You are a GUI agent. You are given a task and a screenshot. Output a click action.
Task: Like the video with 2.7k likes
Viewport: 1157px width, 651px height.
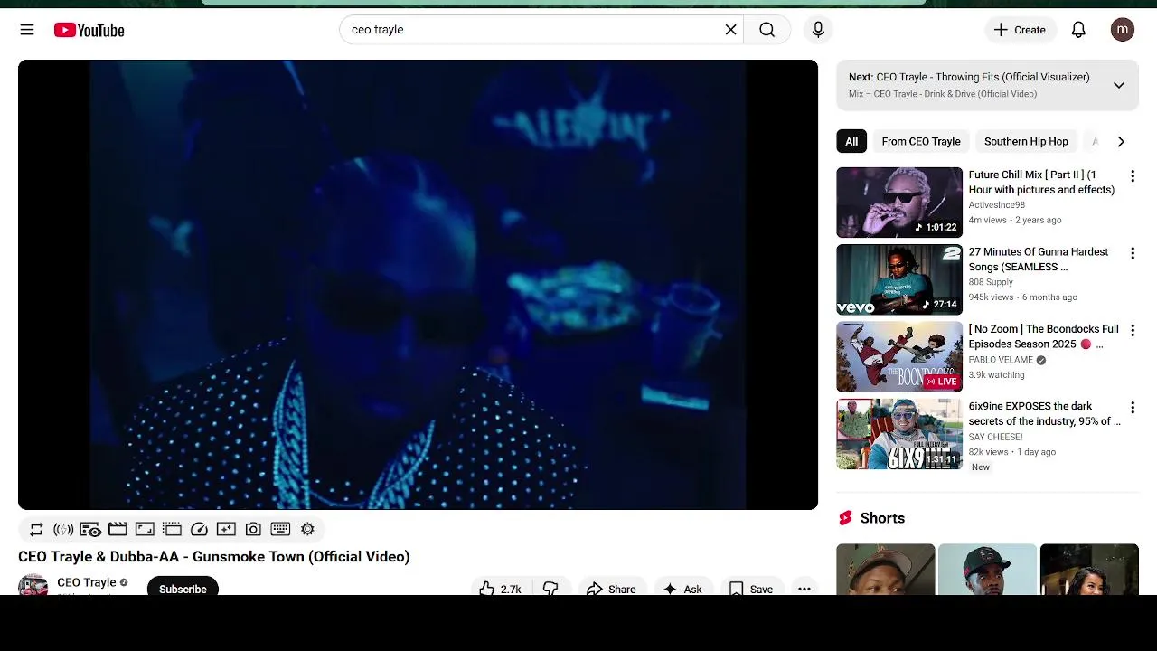pos(500,588)
